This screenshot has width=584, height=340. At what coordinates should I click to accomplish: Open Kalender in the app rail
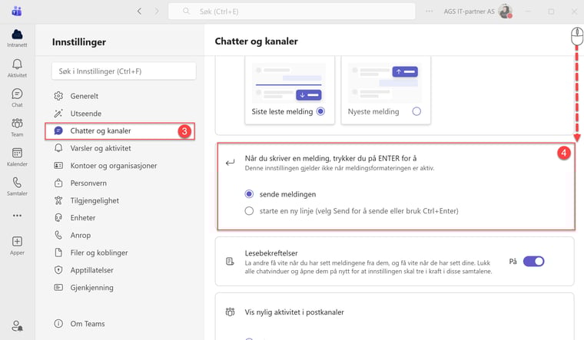[x=17, y=157]
